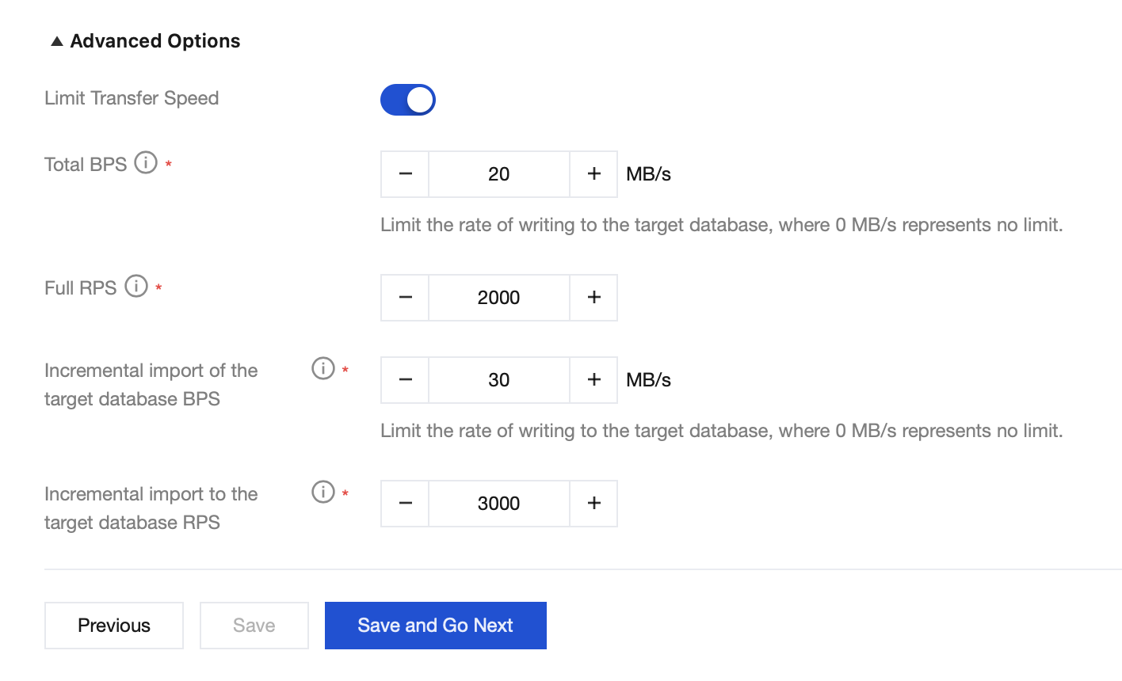
Task: Select the incremental BPS field showing 30
Action: 499,380
